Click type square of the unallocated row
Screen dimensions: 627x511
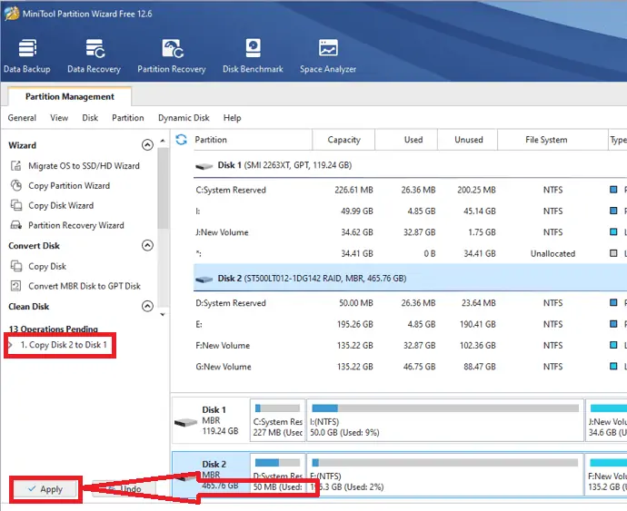(x=613, y=253)
